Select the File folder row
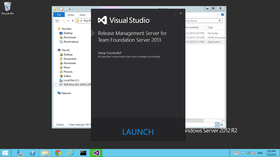Screen dimensions: 280x157 (205, 33)
